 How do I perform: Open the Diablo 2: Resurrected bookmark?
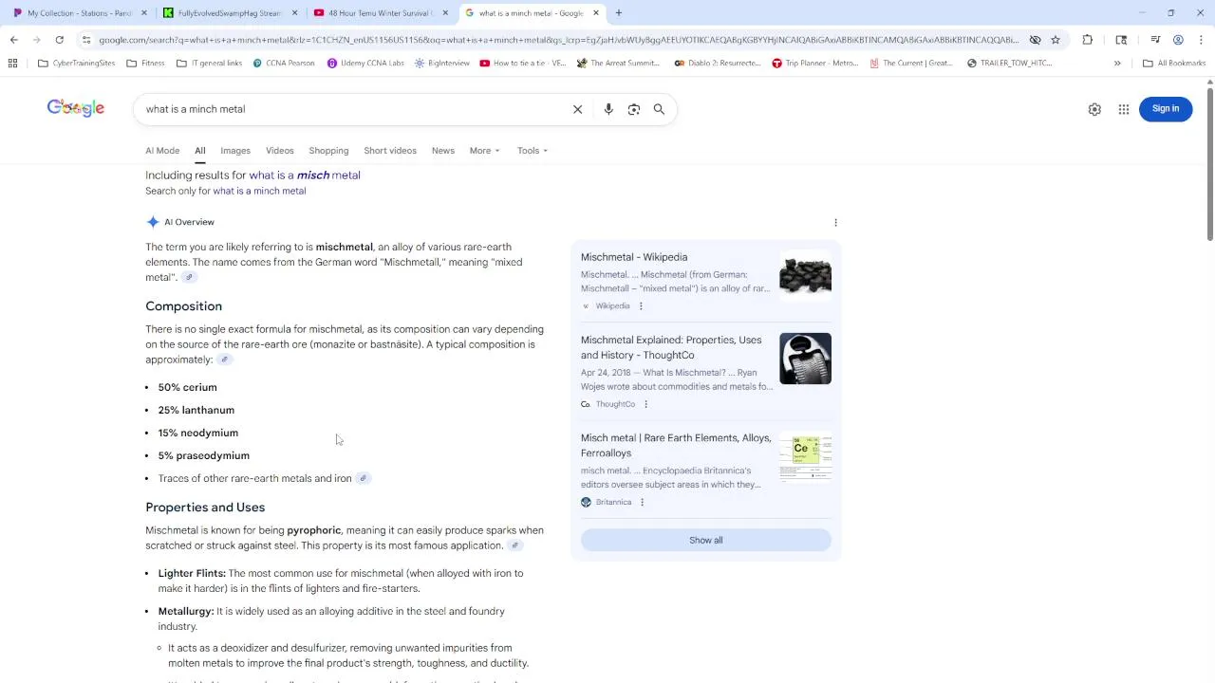pyautogui.click(x=718, y=64)
